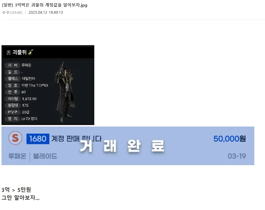Screen dimensions: 265x210
Task: Click the author nickname ㅇㅇ(124.60)
Action: point(12,12)
